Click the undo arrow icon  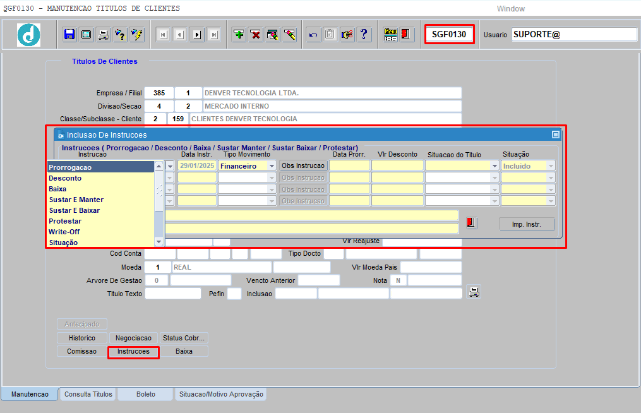313,34
